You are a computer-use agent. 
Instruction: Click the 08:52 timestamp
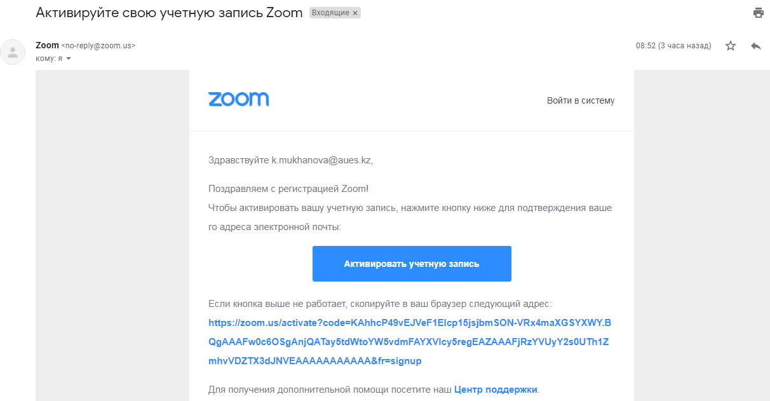(673, 46)
